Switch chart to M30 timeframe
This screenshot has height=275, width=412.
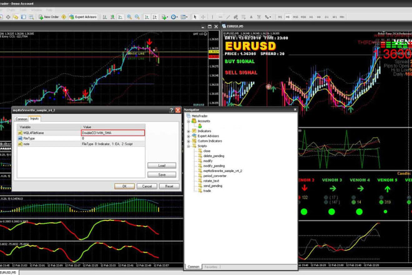(x=303, y=17)
